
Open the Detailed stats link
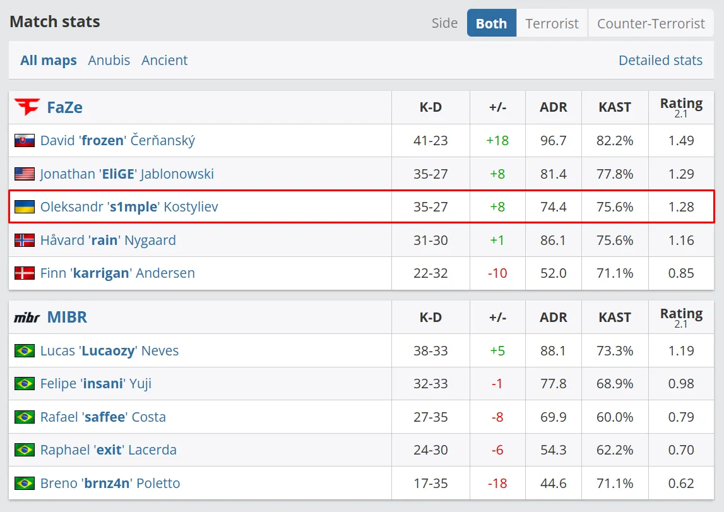coord(660,60)
